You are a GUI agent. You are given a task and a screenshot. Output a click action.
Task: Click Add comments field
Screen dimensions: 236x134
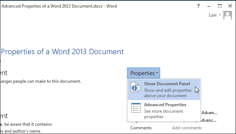[x=187, y=128]
